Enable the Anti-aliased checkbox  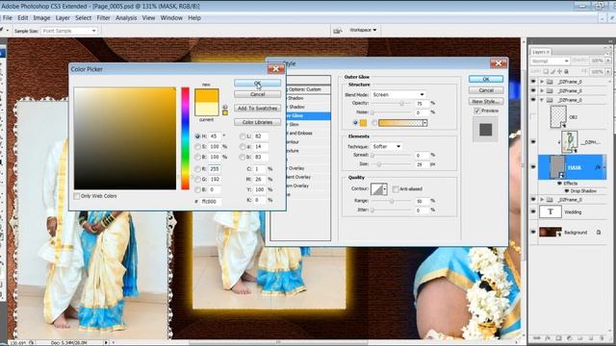[x=396, y=189]
